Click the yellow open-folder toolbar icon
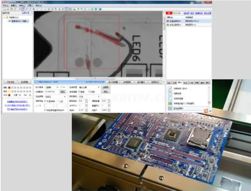251x191 pixels. pos(8,9)
